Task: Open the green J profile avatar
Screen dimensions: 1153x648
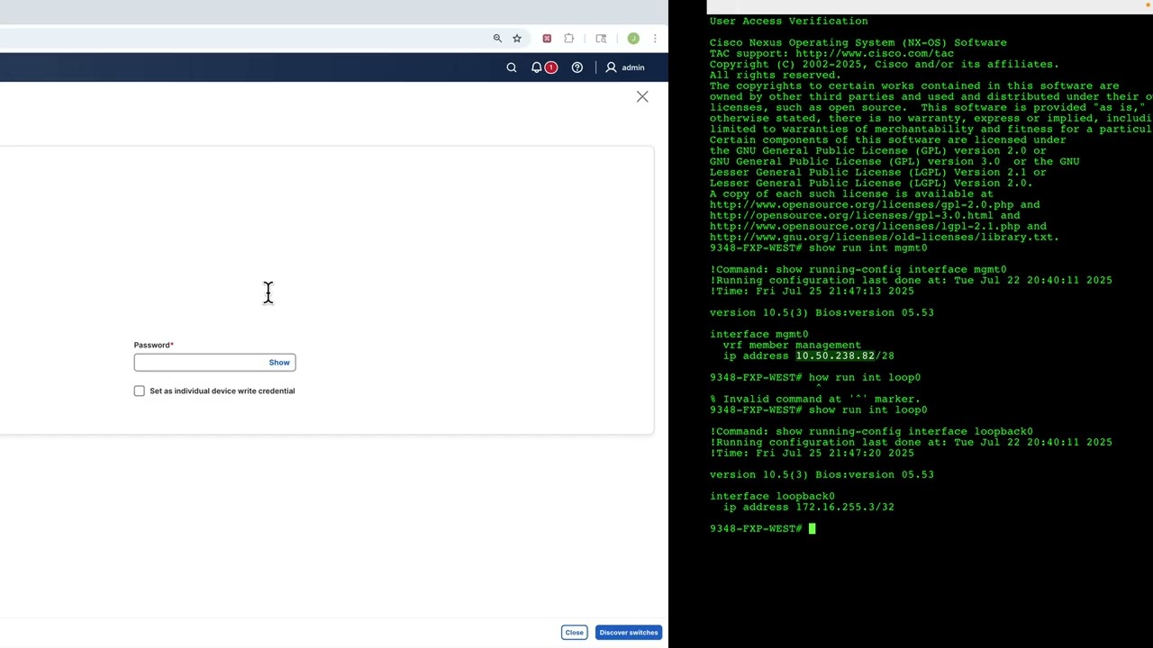Action: coord(633,39)
